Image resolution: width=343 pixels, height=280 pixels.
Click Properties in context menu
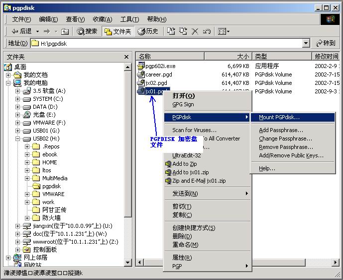coord(207,258)
